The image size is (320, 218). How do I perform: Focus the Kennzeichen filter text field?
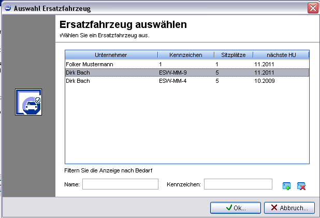tap(238, 184)
